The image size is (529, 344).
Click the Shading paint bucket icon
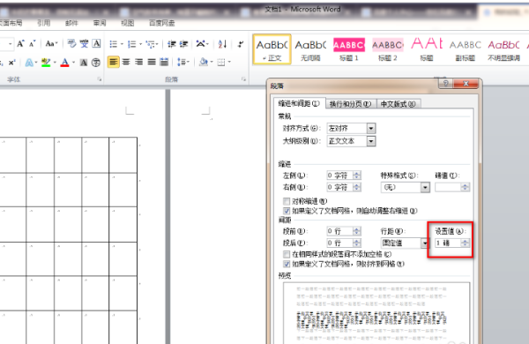[x=204, y=62]
